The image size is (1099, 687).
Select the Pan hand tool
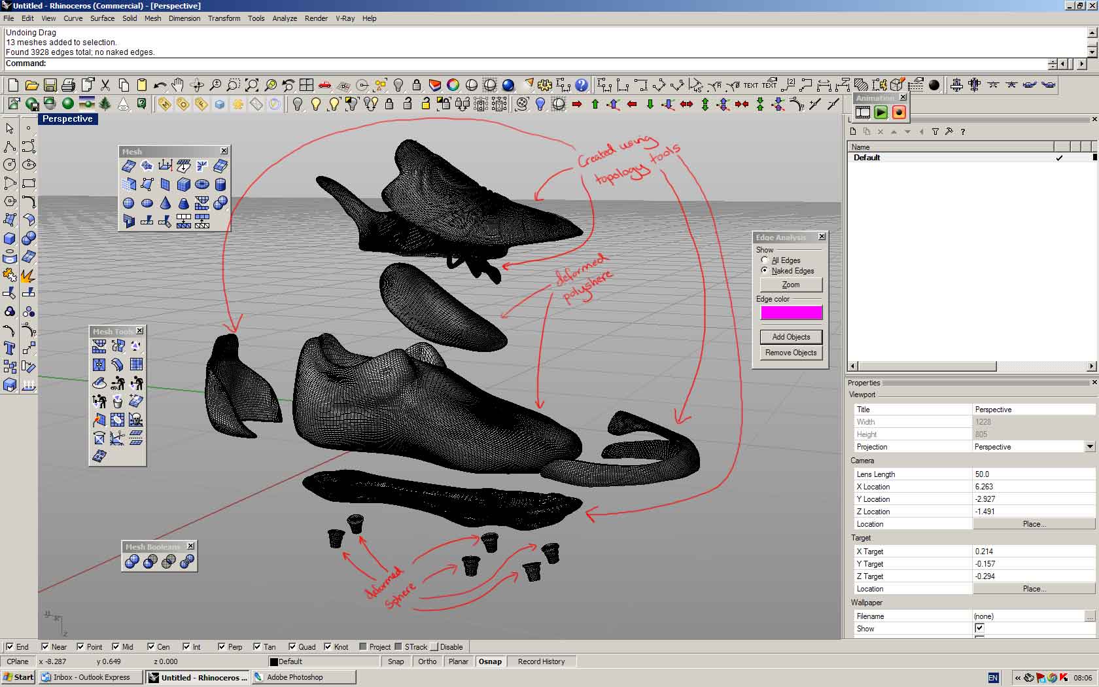pos(178,85)
